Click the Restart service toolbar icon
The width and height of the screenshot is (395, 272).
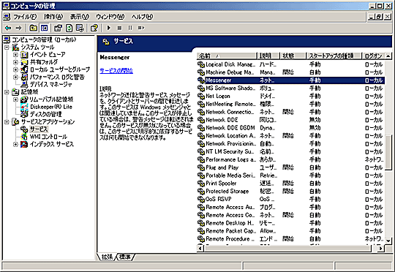click(141, 28)
